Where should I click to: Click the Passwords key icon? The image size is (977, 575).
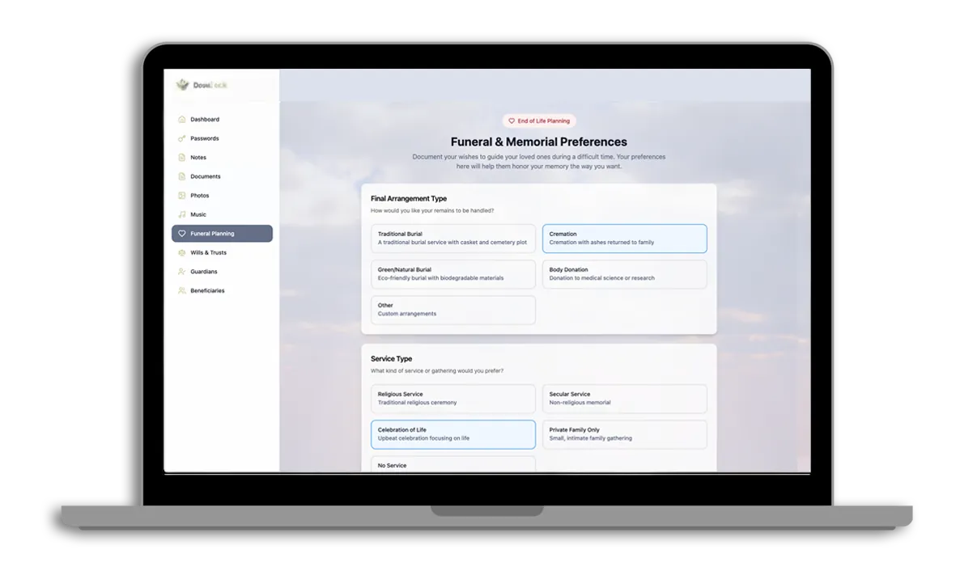pos(182,138)
